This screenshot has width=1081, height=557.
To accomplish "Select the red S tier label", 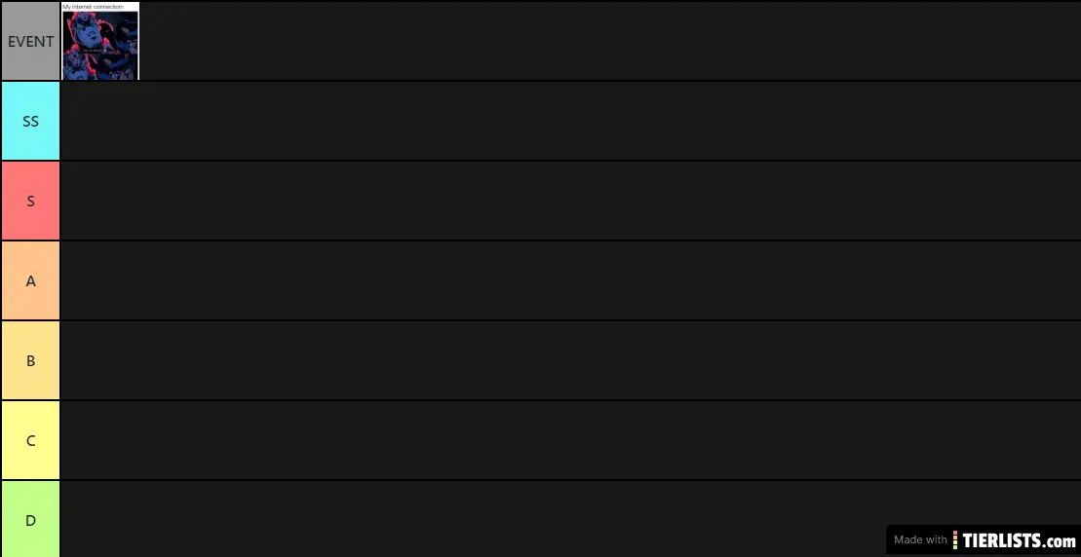I will click(30, 201).
